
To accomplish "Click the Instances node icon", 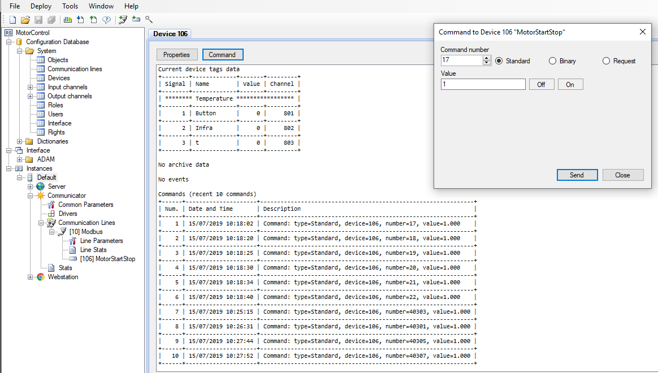I will (19, 168).
